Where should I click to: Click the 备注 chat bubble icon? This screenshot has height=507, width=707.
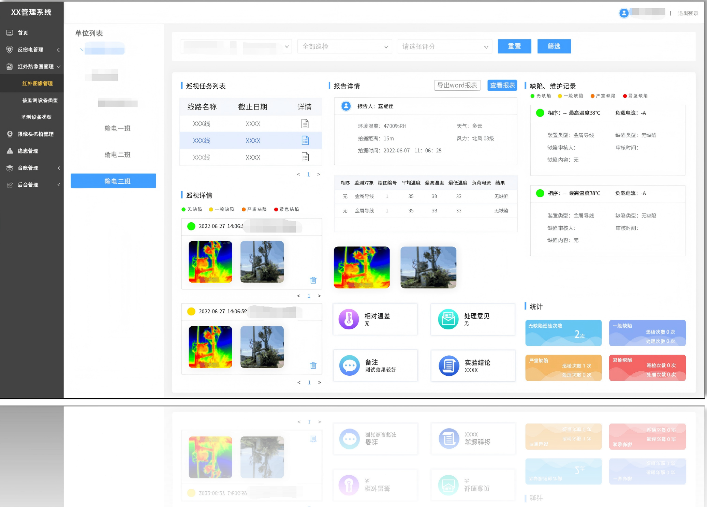349,366
